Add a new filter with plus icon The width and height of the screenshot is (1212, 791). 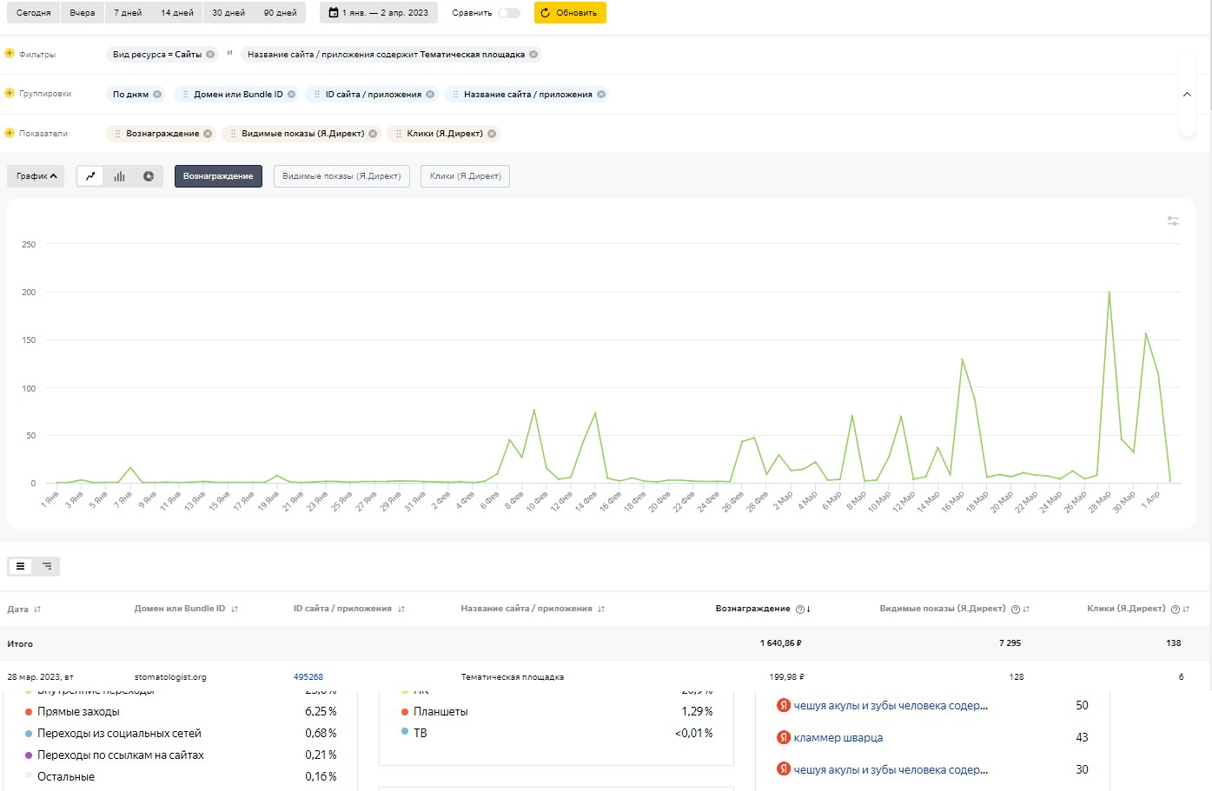(x=10, y=54)
